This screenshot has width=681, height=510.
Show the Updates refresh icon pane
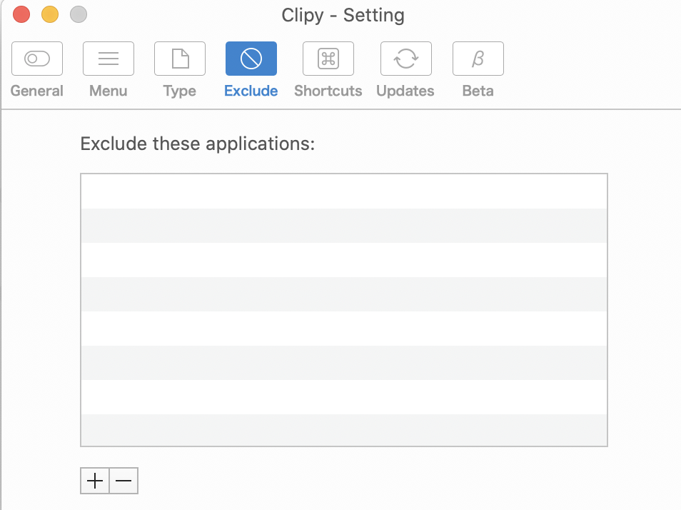tap(406, 59)
